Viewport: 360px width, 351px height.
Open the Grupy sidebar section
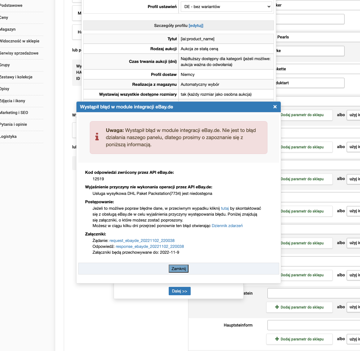(5, 65)
